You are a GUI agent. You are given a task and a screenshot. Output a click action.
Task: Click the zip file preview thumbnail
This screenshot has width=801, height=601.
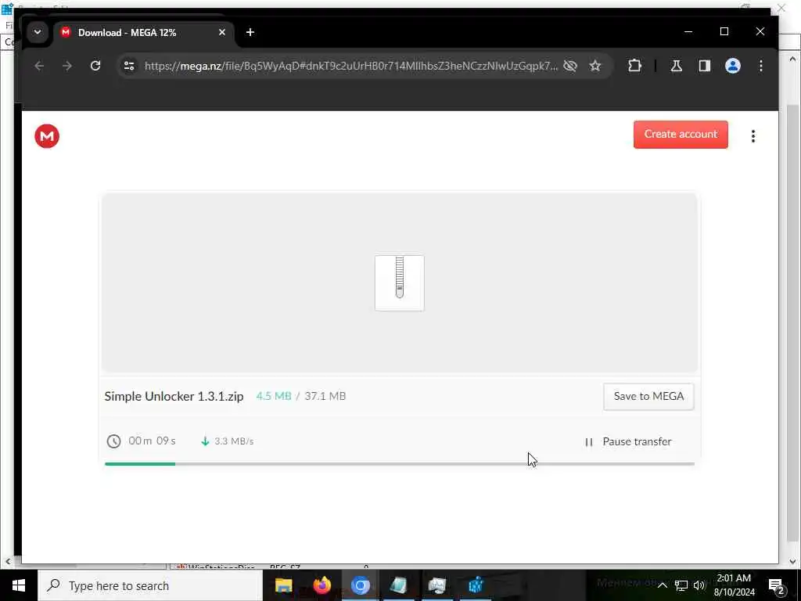point(399,283)
